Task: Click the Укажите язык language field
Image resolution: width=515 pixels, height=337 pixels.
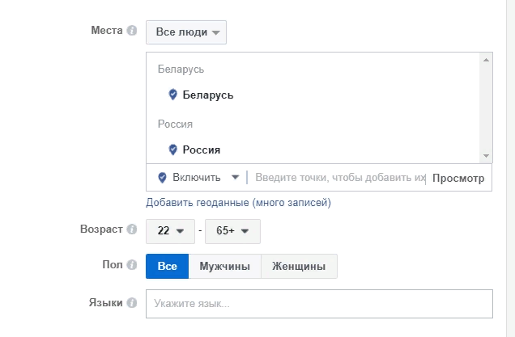Action: click(319, 304)
